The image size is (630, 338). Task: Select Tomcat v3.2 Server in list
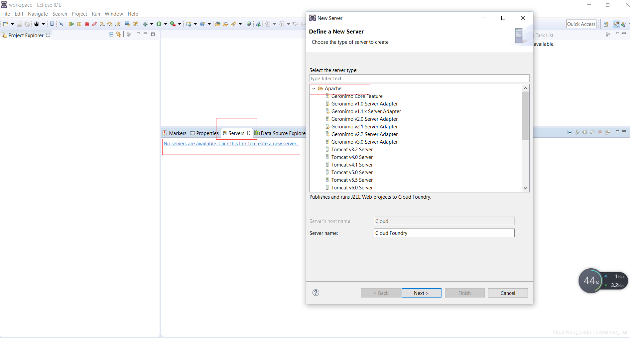pyautogui.click(x=352, y=150)
